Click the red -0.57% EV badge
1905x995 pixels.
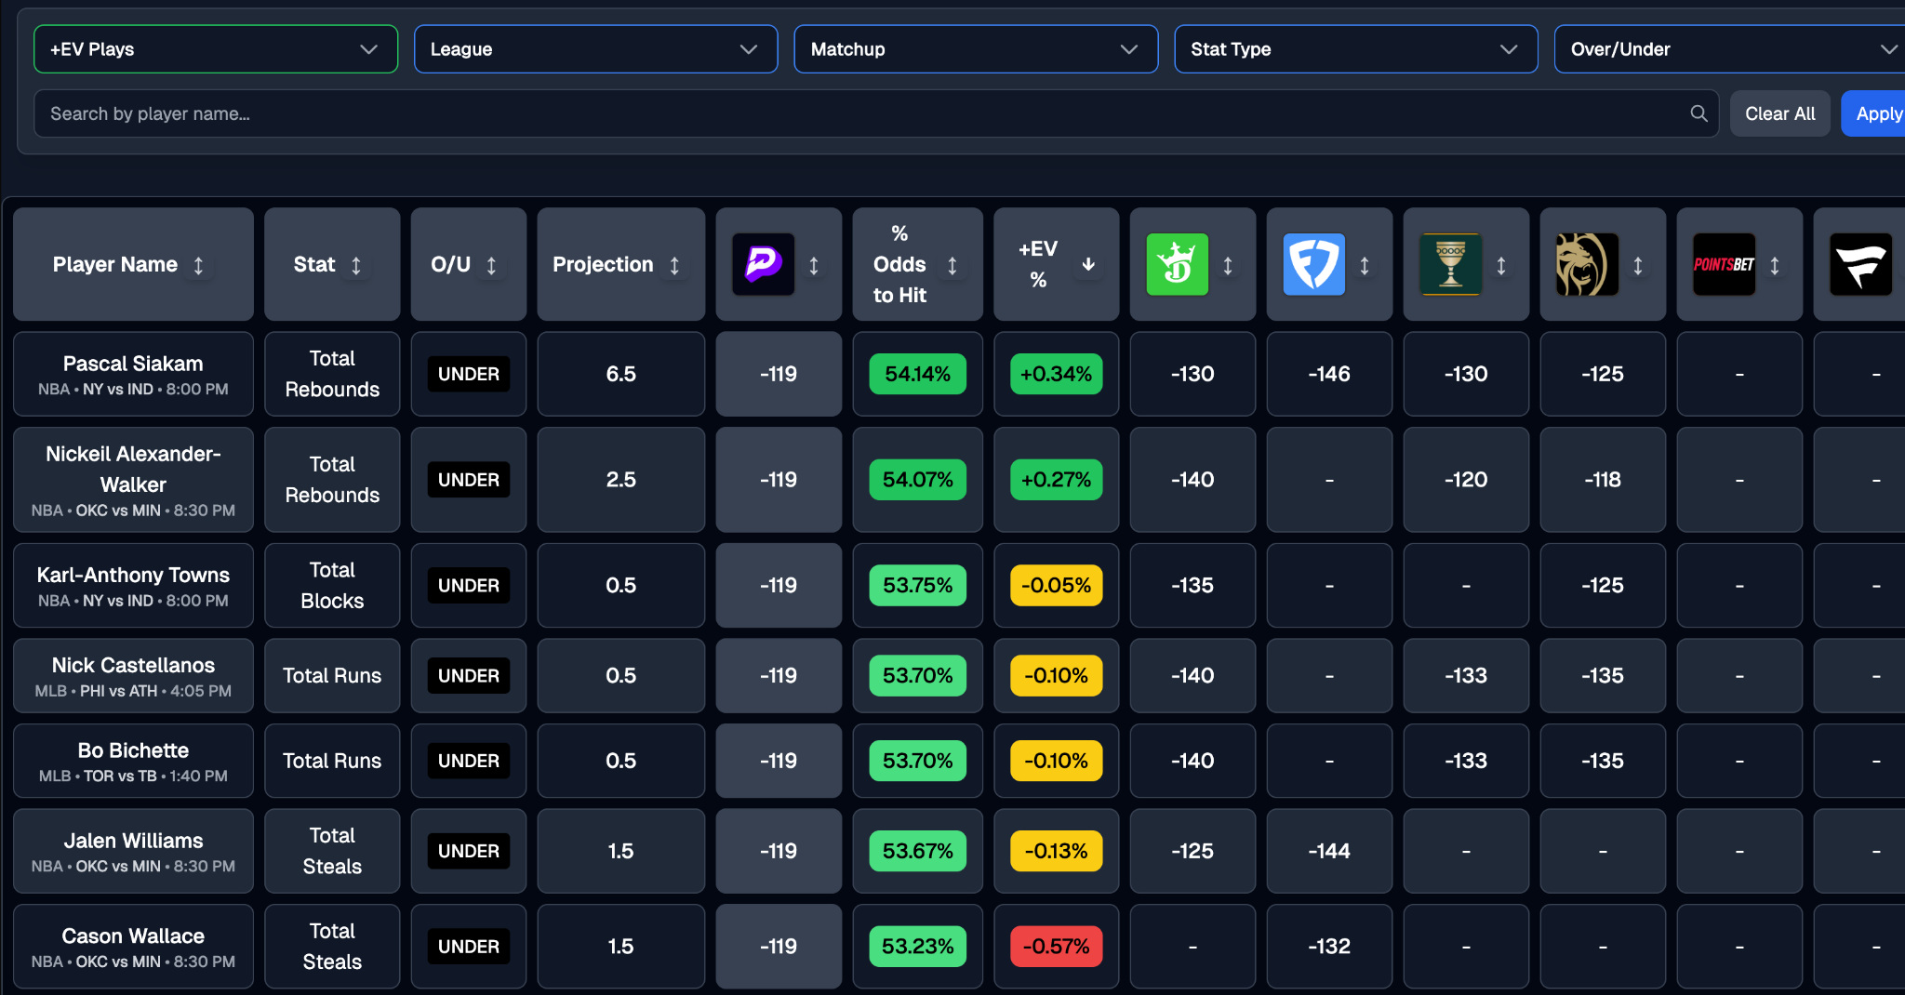[x=1057, y=947]
